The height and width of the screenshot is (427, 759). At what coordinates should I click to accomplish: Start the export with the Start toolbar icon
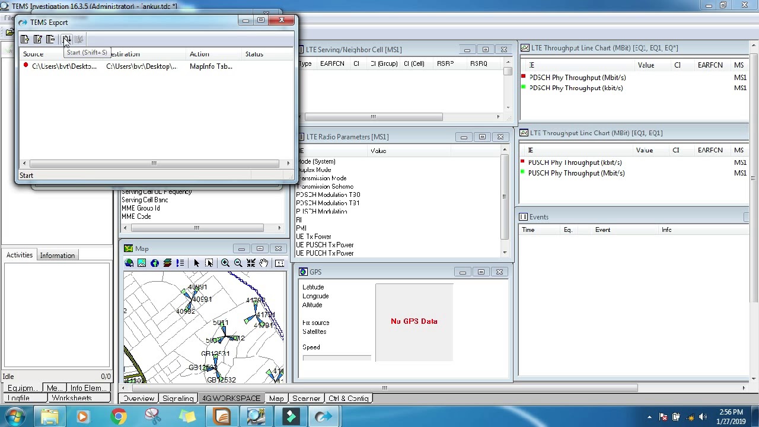66,39
